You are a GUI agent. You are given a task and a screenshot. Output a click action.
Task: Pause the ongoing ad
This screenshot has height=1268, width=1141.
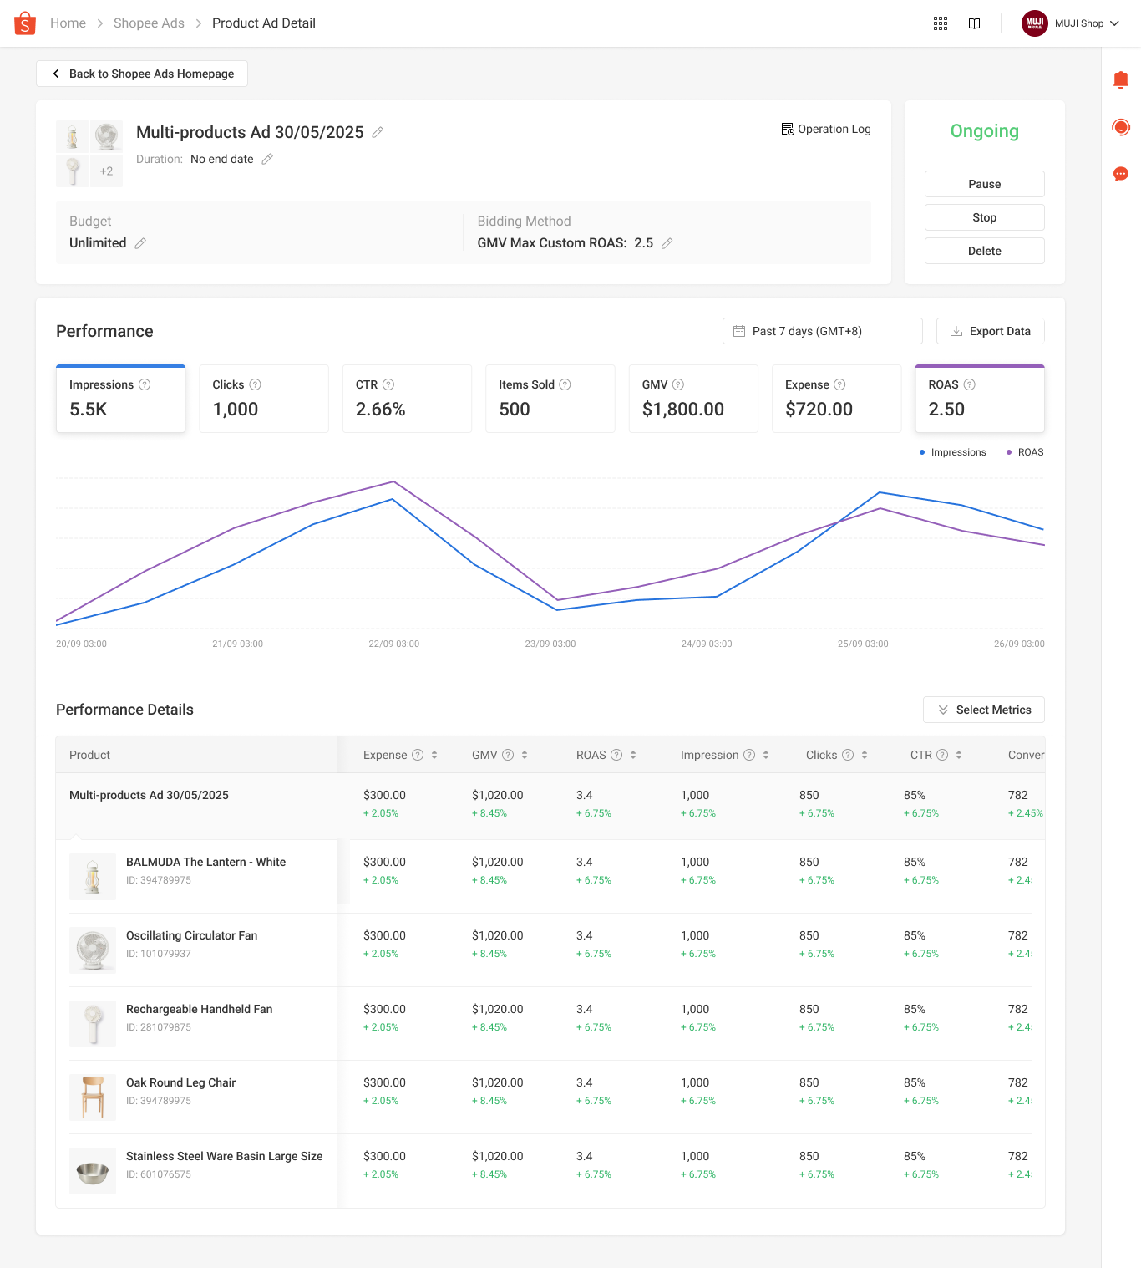(x=984, y=184)
